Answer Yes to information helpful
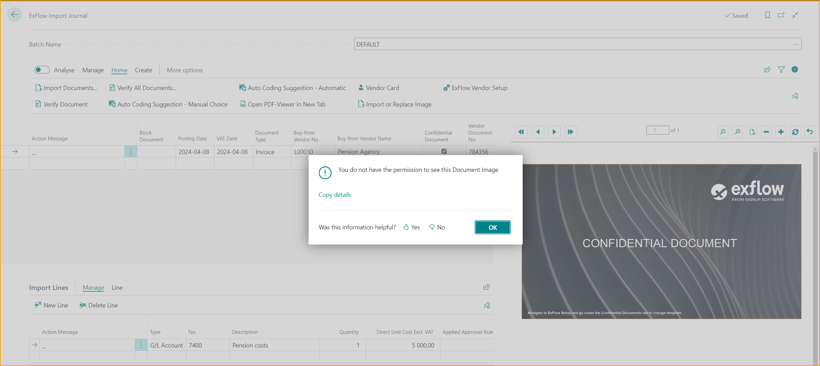This screenshot has width=820, height=366. click(411, 227)
